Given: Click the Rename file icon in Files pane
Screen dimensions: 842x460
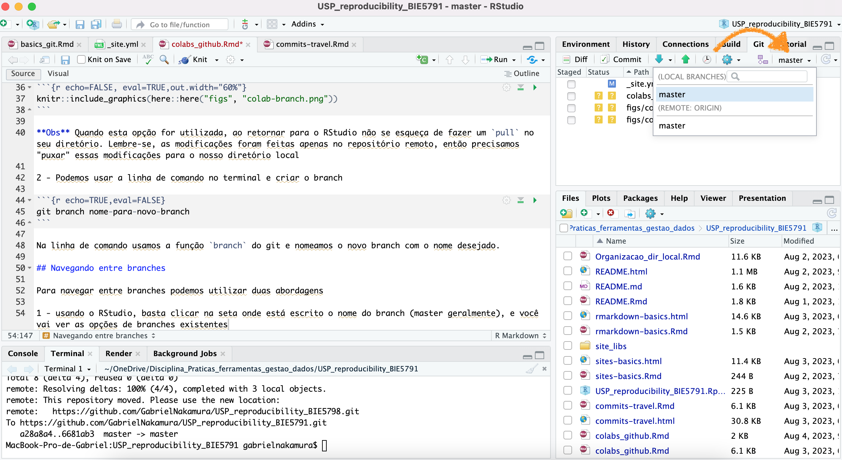Looking at the screenshot, I should coord(630,213).
